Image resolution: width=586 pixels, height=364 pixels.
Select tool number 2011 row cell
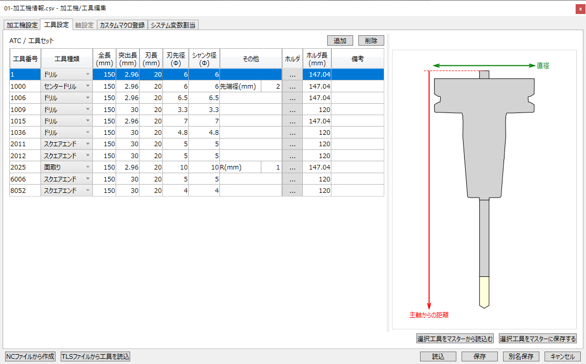(x=25, y=144)
